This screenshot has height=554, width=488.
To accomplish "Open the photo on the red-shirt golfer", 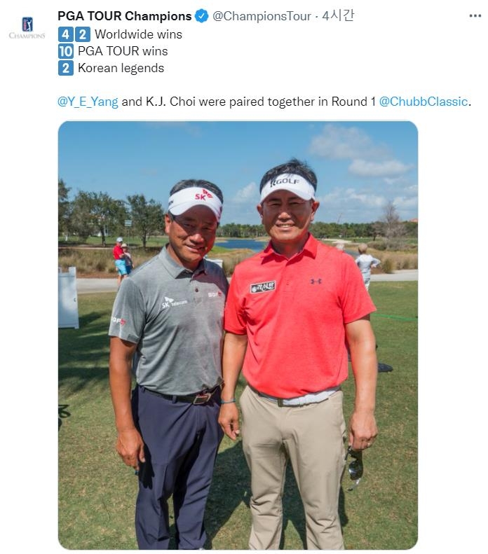I will [x=299, y=353].
